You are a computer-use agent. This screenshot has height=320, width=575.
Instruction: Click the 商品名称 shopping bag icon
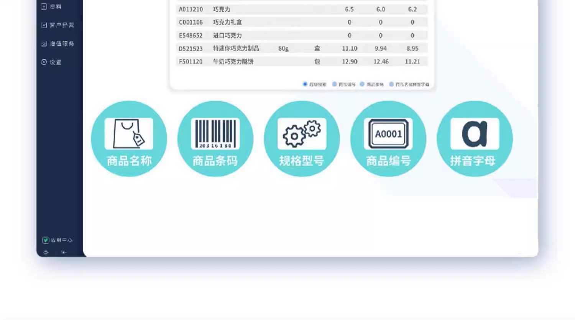(129, 133)
